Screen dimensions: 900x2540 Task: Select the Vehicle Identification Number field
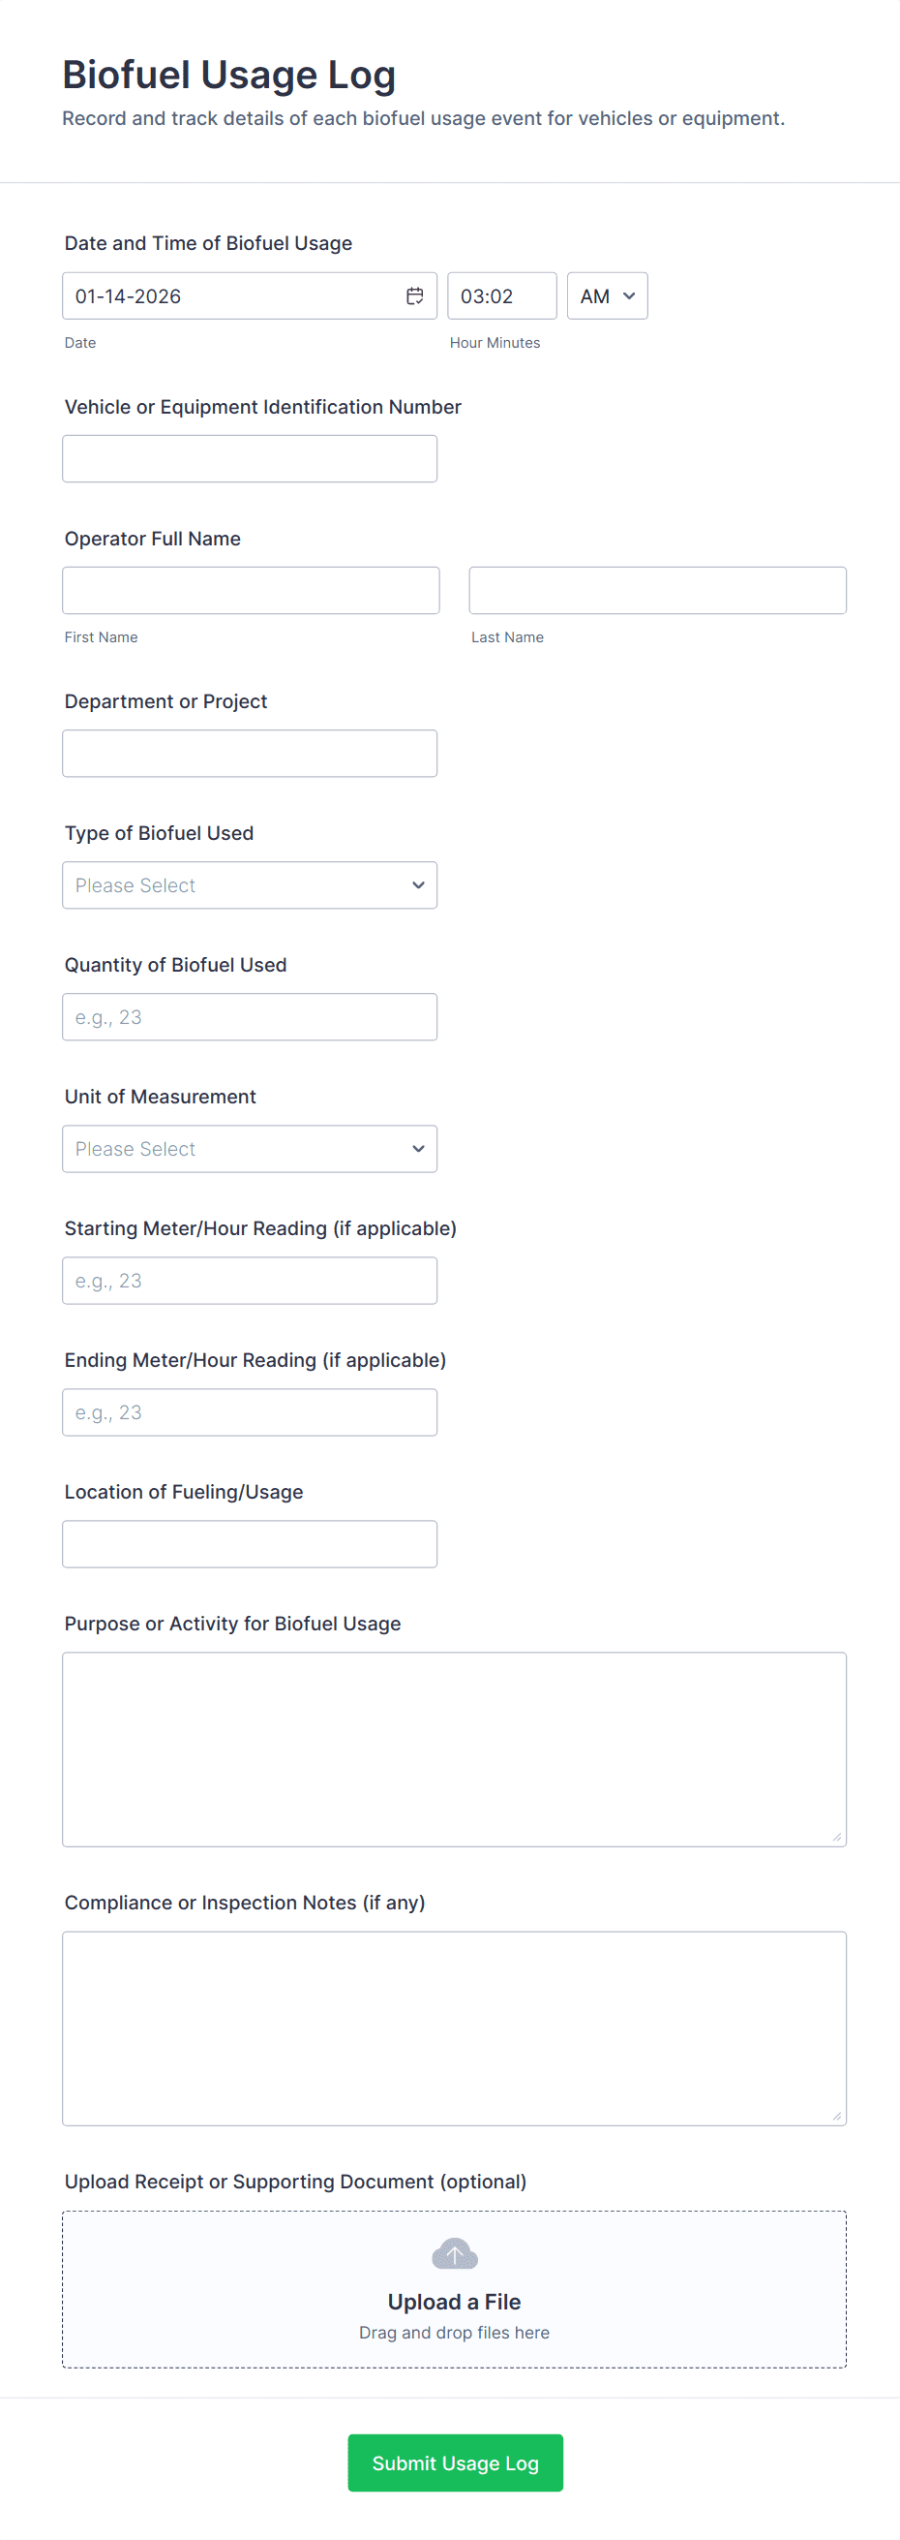pos(249,458)
